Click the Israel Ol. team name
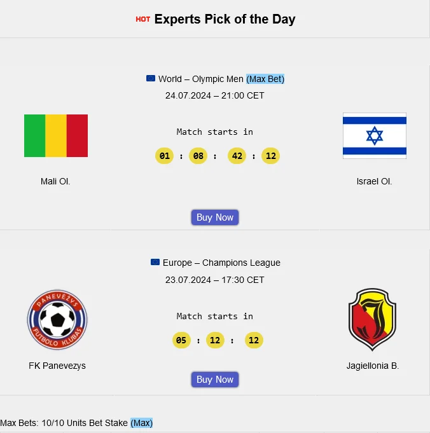Image resolution: width=430 pixels, height=433 pixels. click(375, 181)
